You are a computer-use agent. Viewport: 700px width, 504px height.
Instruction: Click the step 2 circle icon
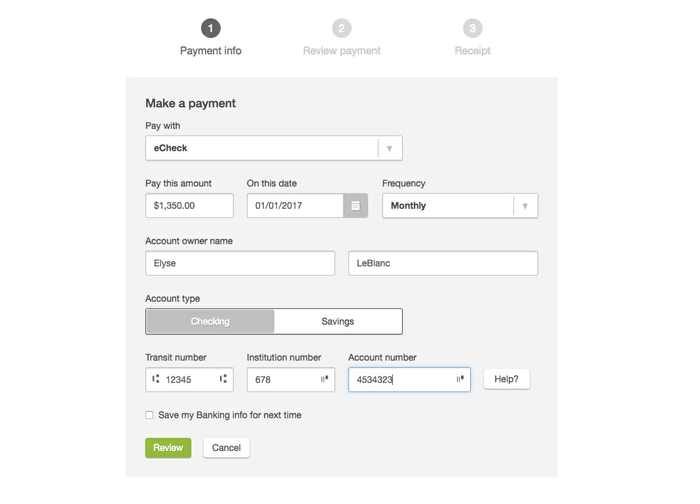[x=342, y=28]
